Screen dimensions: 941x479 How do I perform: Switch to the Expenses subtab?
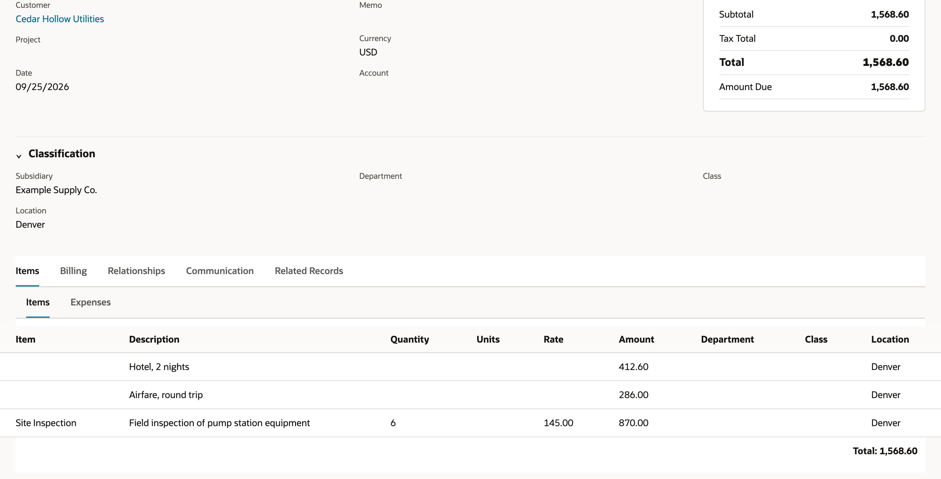click(91, 302)
